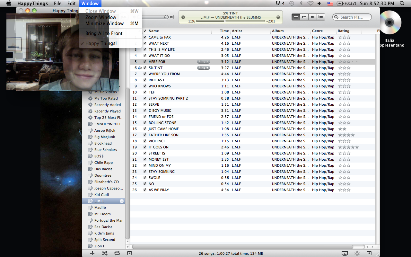Uncheck the IT GOES ON track
This screenshot has width=411, height=257.
[x=145, y=147]
